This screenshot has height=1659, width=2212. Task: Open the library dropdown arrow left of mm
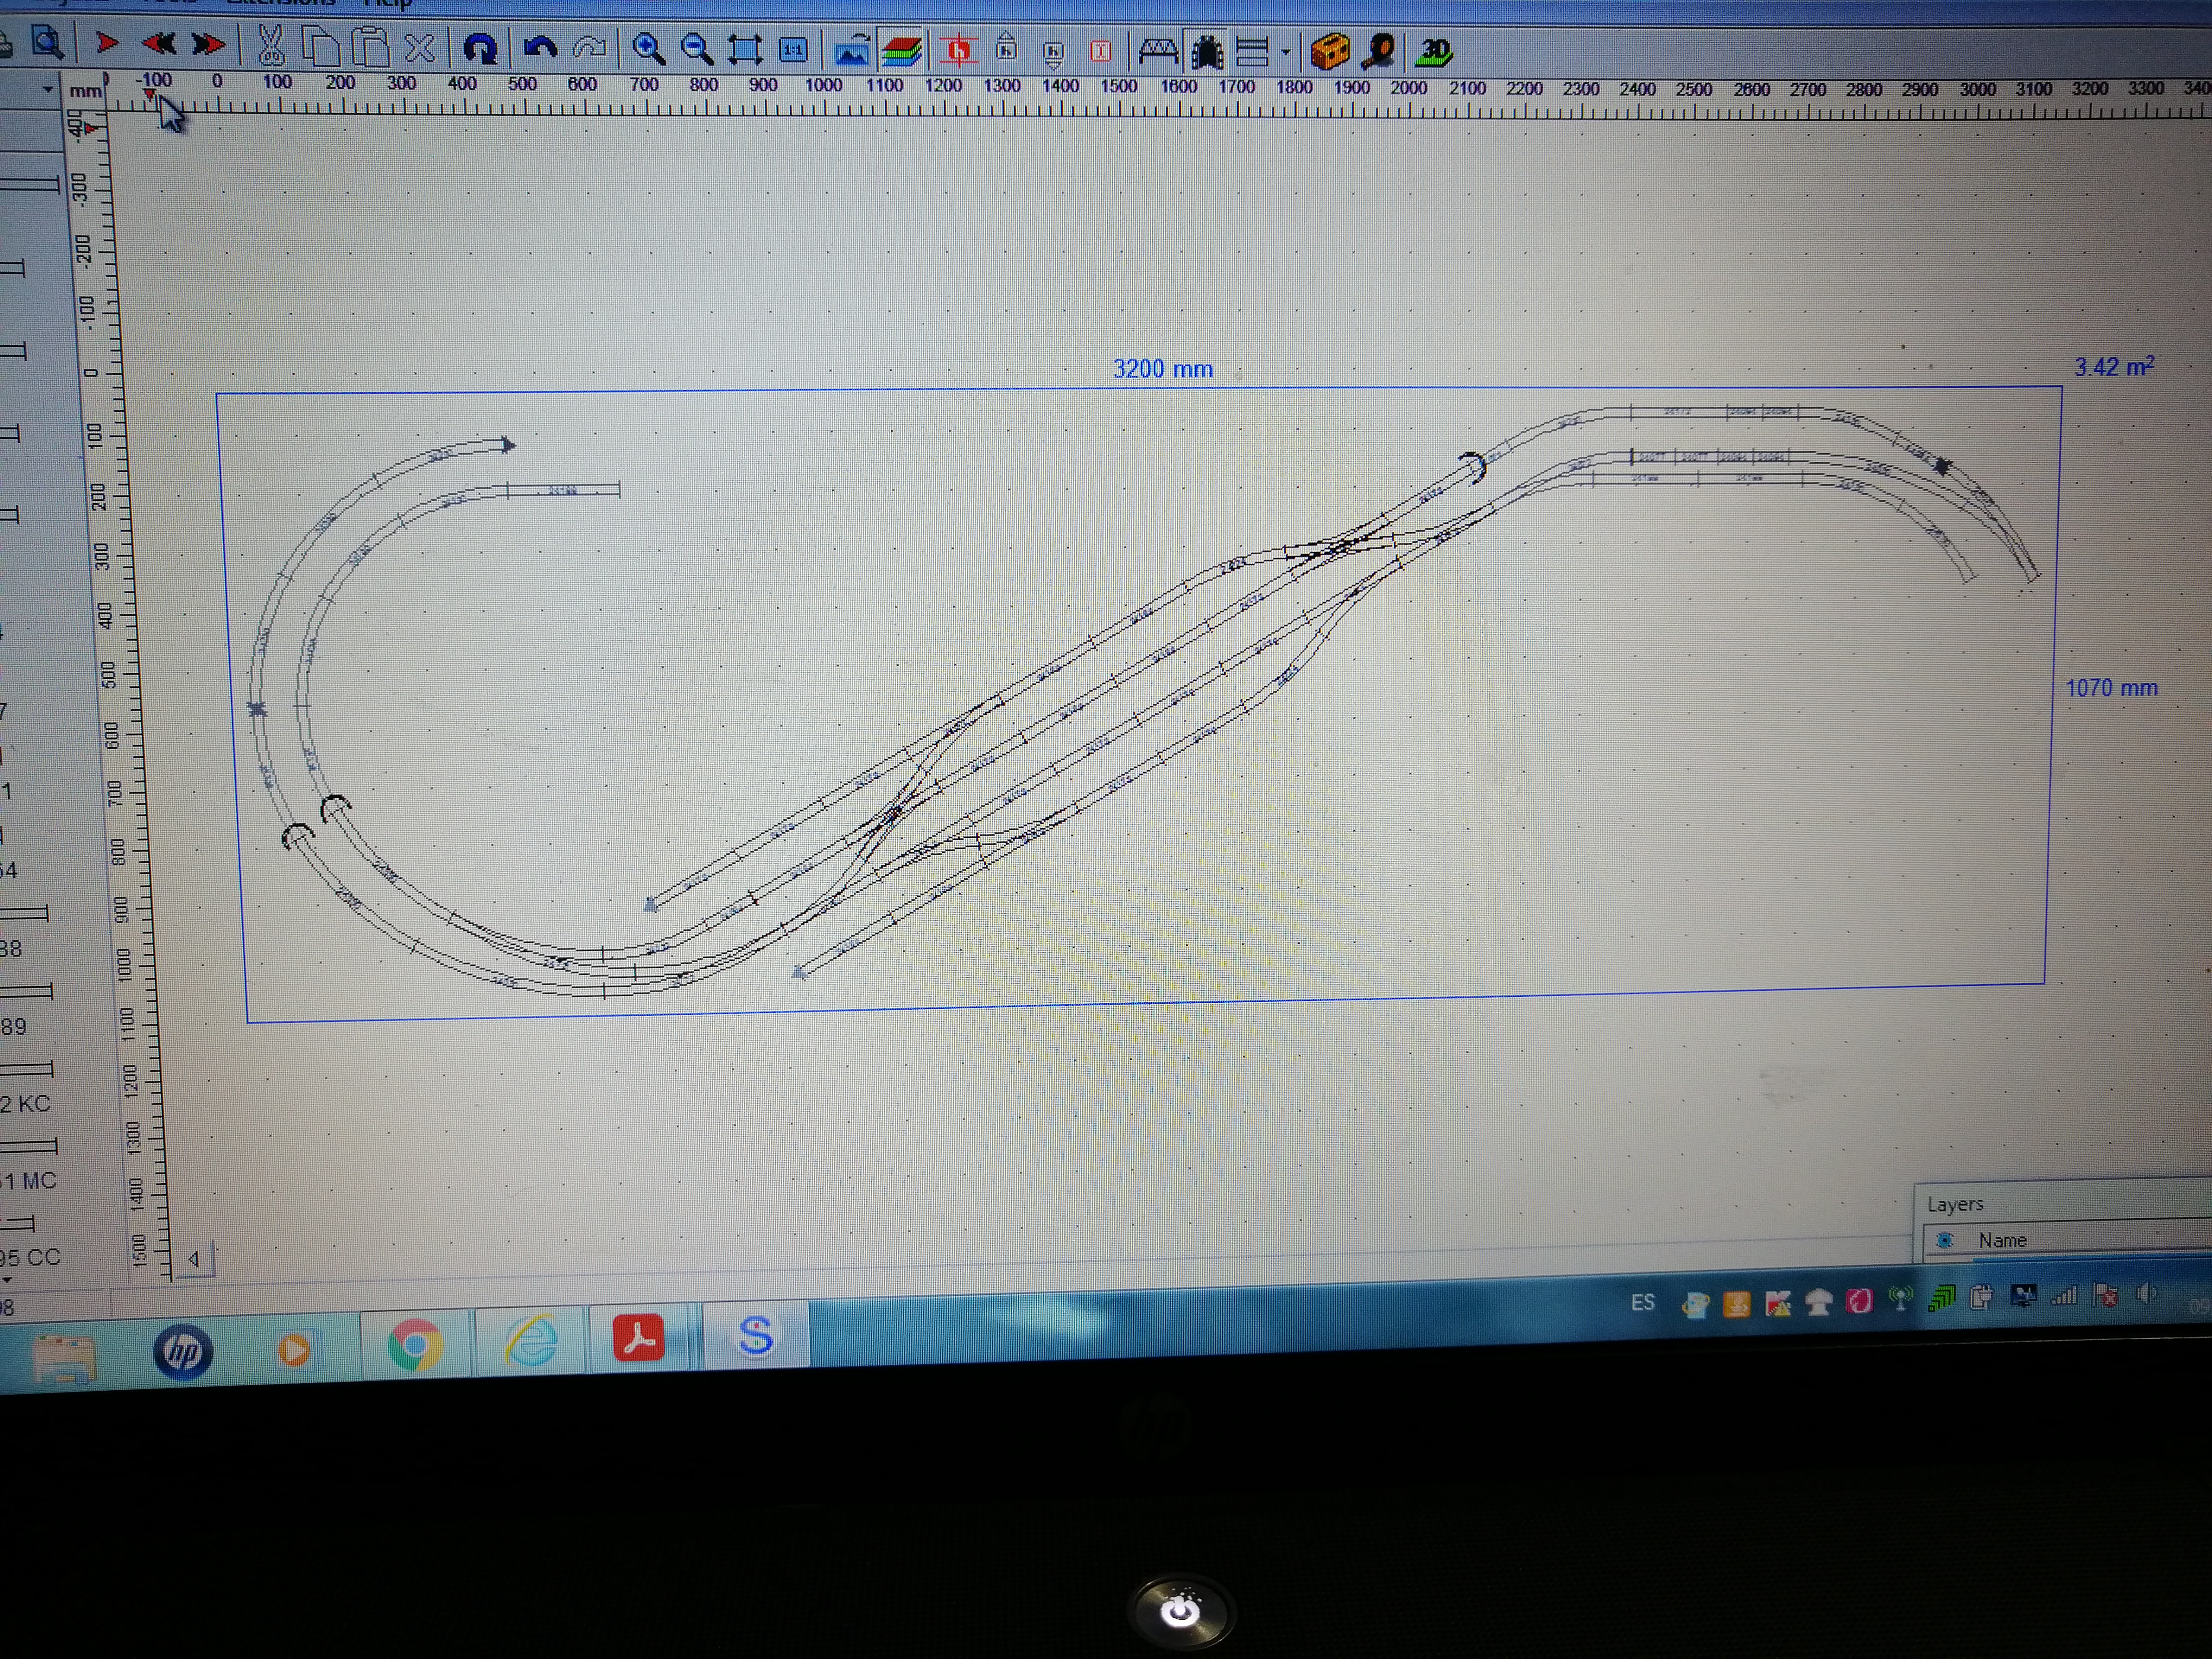47,90
